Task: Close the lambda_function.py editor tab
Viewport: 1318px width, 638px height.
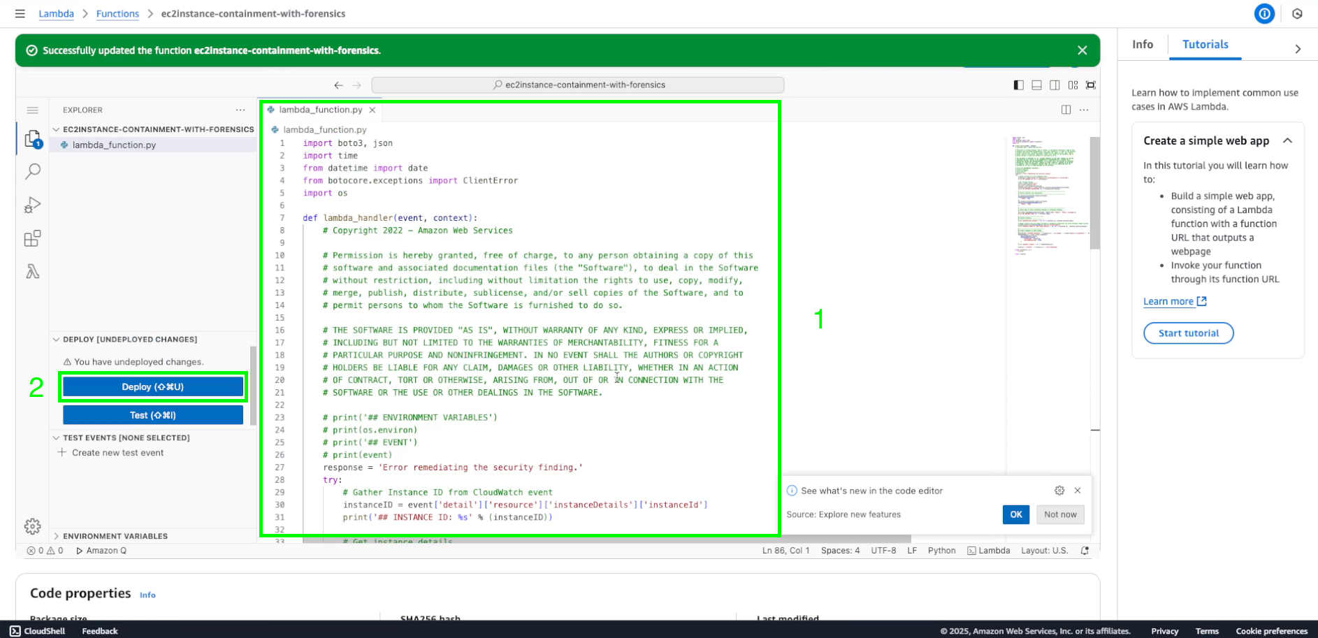Action: (372, 110)
